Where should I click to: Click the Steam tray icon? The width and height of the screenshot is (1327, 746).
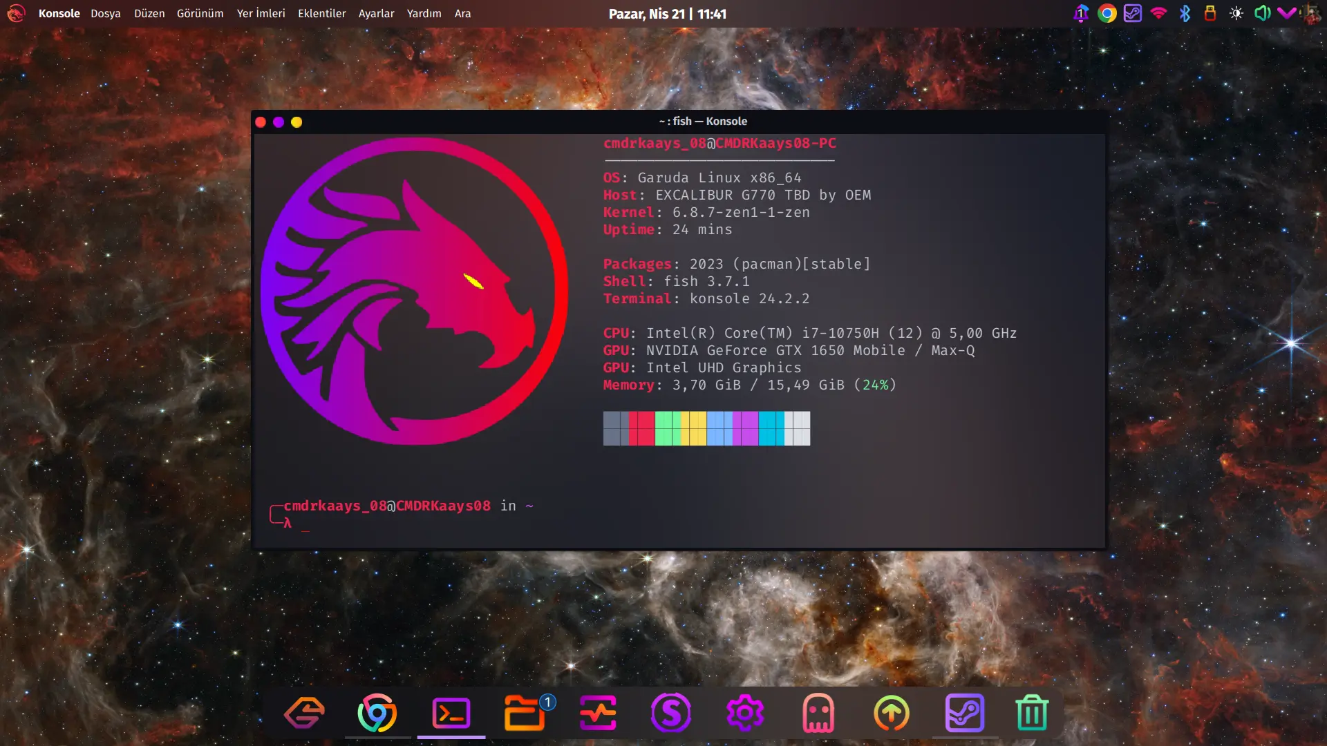click(x=1133, y=13)
